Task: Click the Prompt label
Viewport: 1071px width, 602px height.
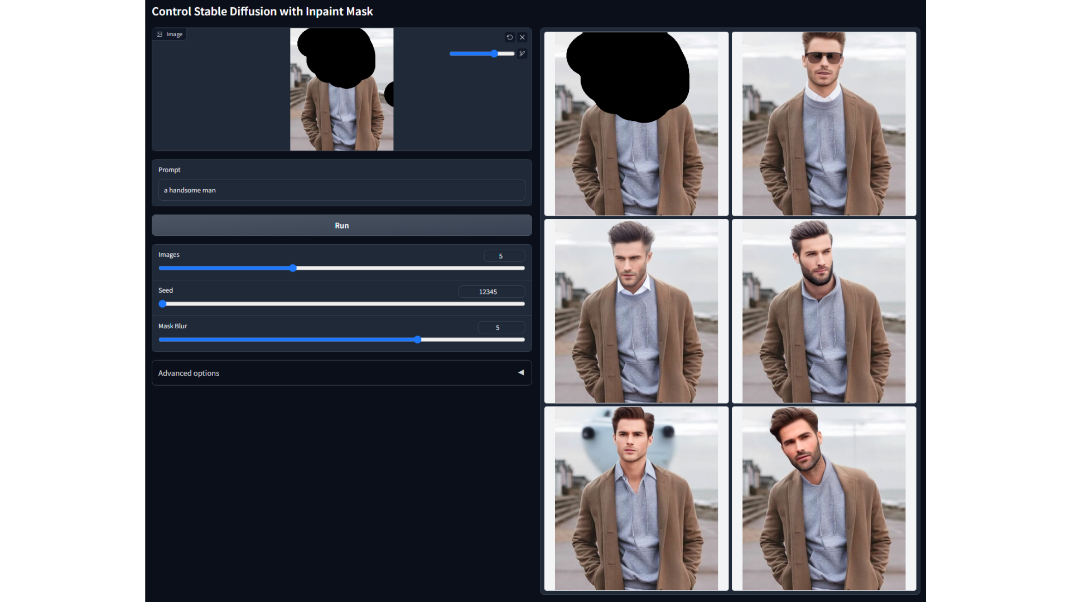Action: tap(169, 170)
